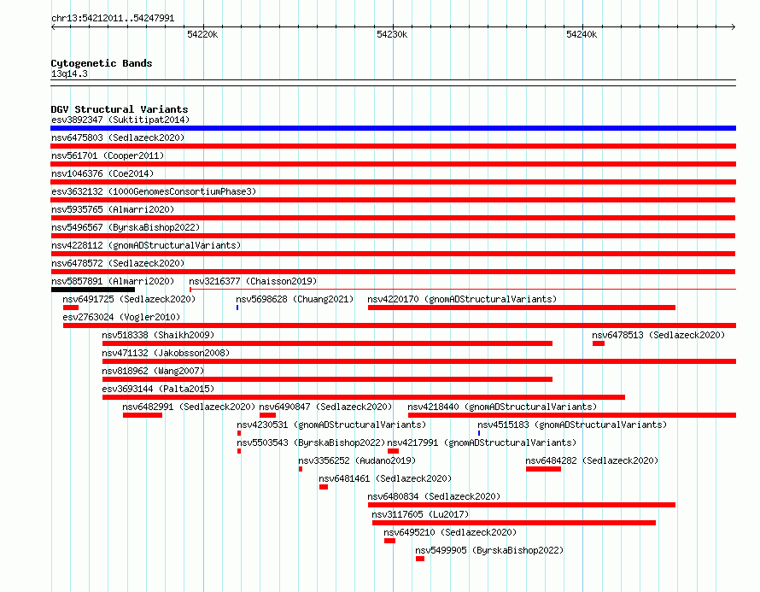The width and height of the screenshot is (760, 592).
Task: Select the red bar under nsv6490847
Action: [x=267, y=415]
